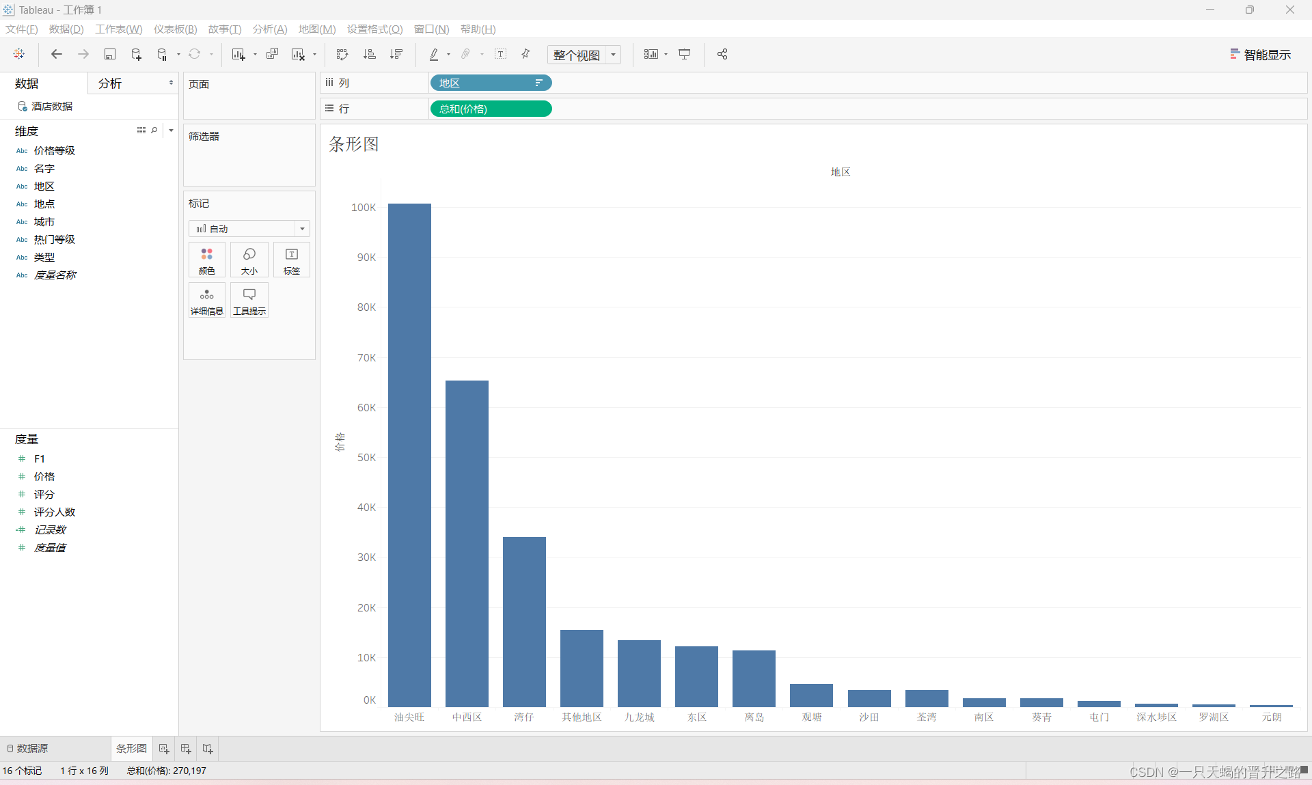The width and height of the screenshot is (1312, 785).
Task: Toggle the dimensions list view icon
Action: click(141, 130)
